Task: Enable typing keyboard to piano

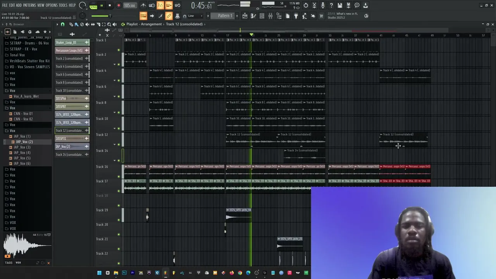Action: [x=143, y=16]
